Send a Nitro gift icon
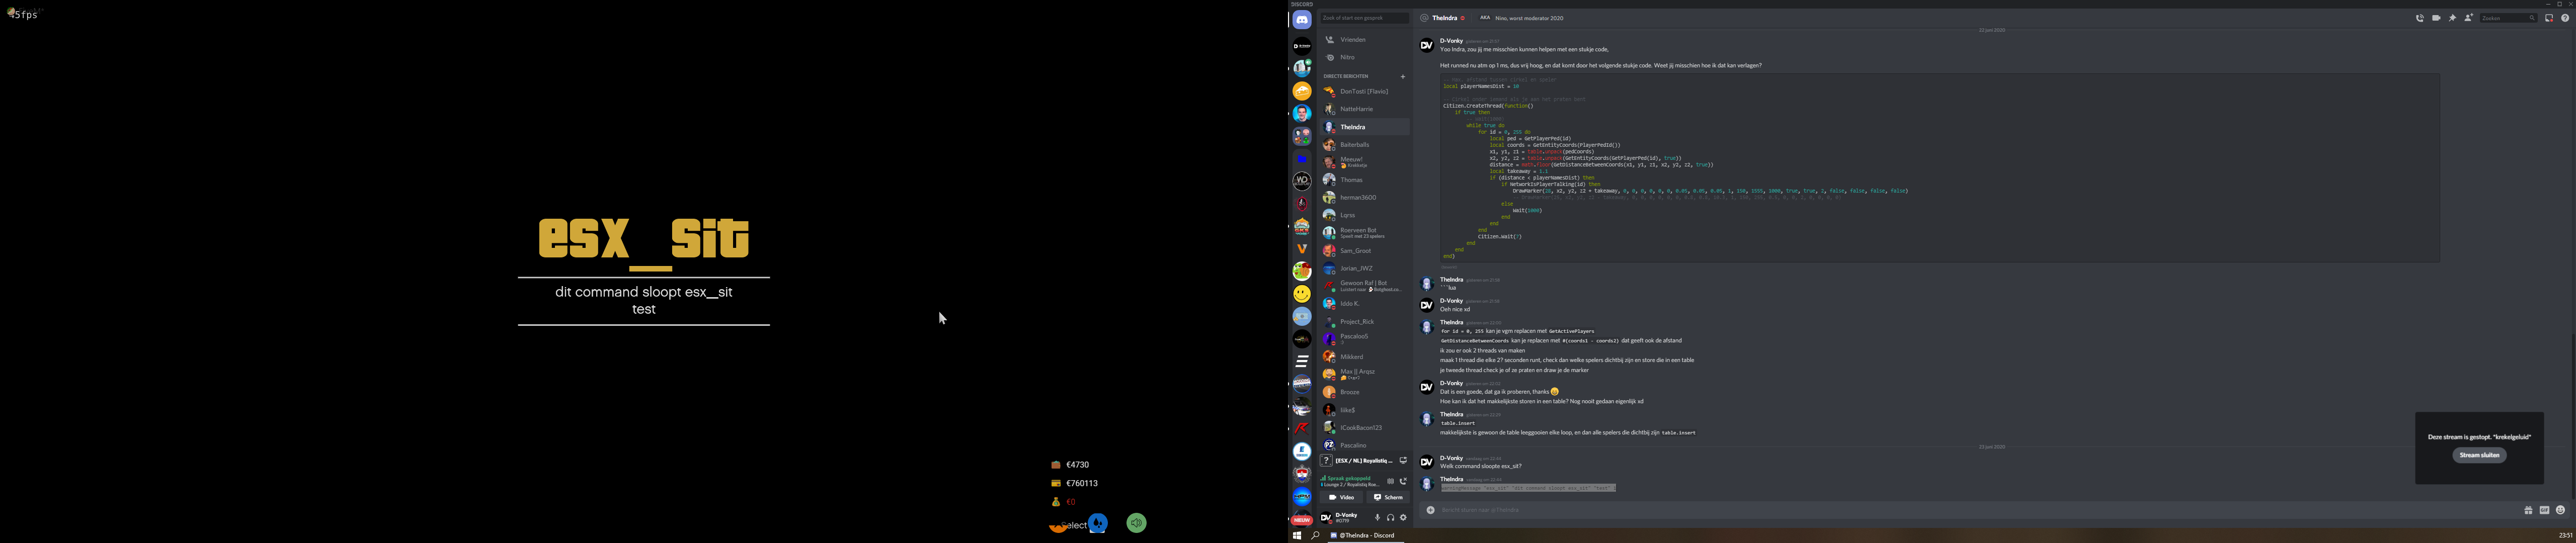 (x=2528, y=510)
